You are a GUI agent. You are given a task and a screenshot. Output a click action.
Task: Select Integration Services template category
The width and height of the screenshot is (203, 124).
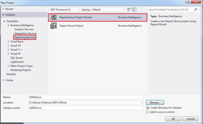point(25,33)
